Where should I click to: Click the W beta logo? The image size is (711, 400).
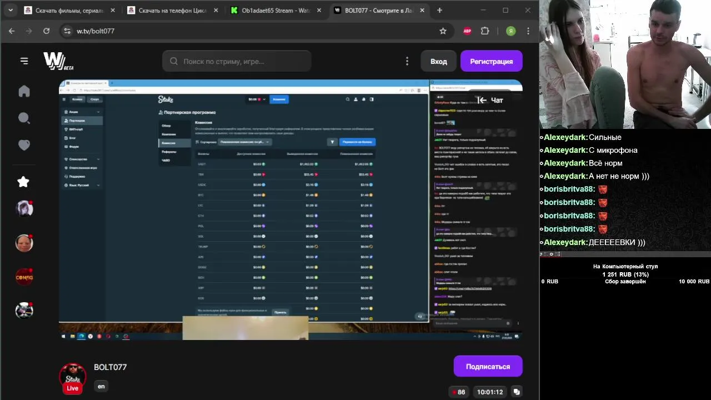click(x=58, y=61)
